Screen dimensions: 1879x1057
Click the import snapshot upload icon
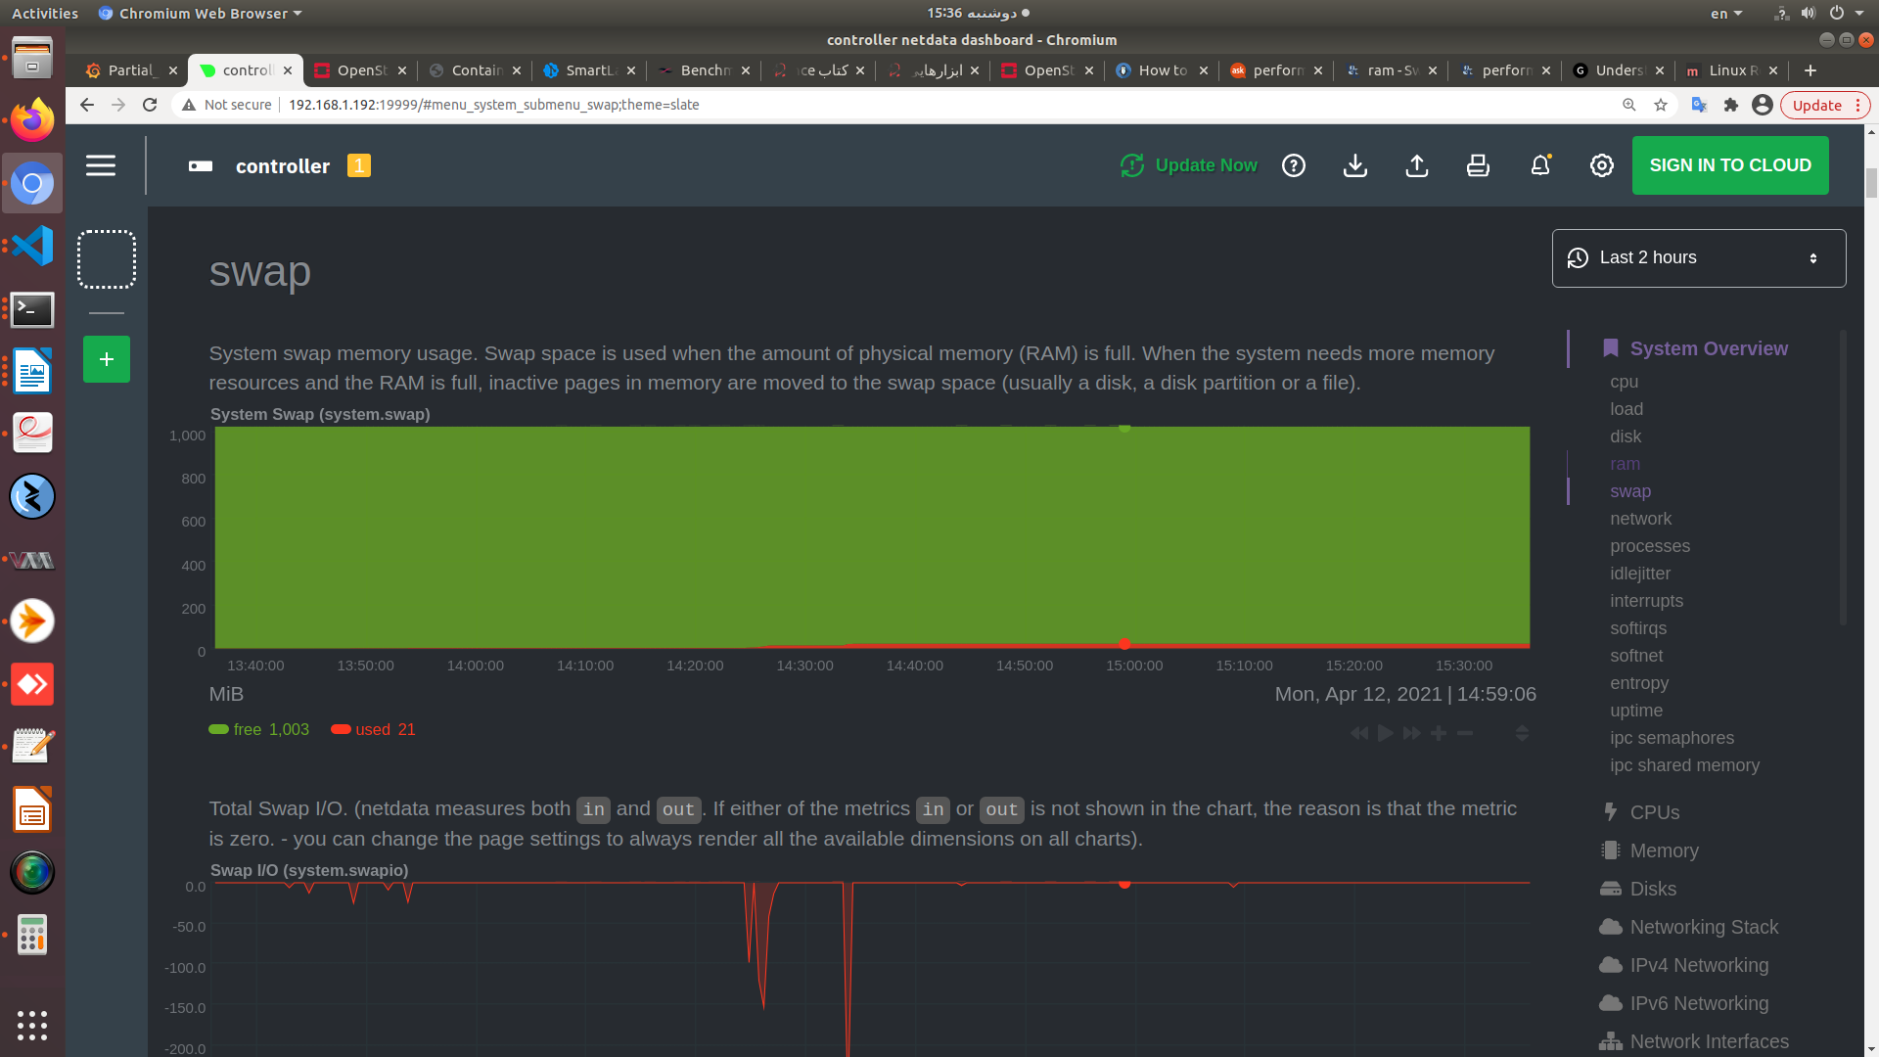tap(1416, 165)
